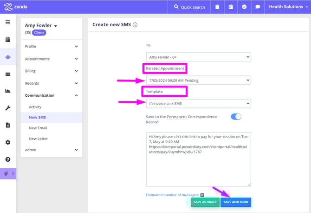Screen dimensions: 311x213
Task: Click the Save and Send button
Action: (x=236, y=202)
